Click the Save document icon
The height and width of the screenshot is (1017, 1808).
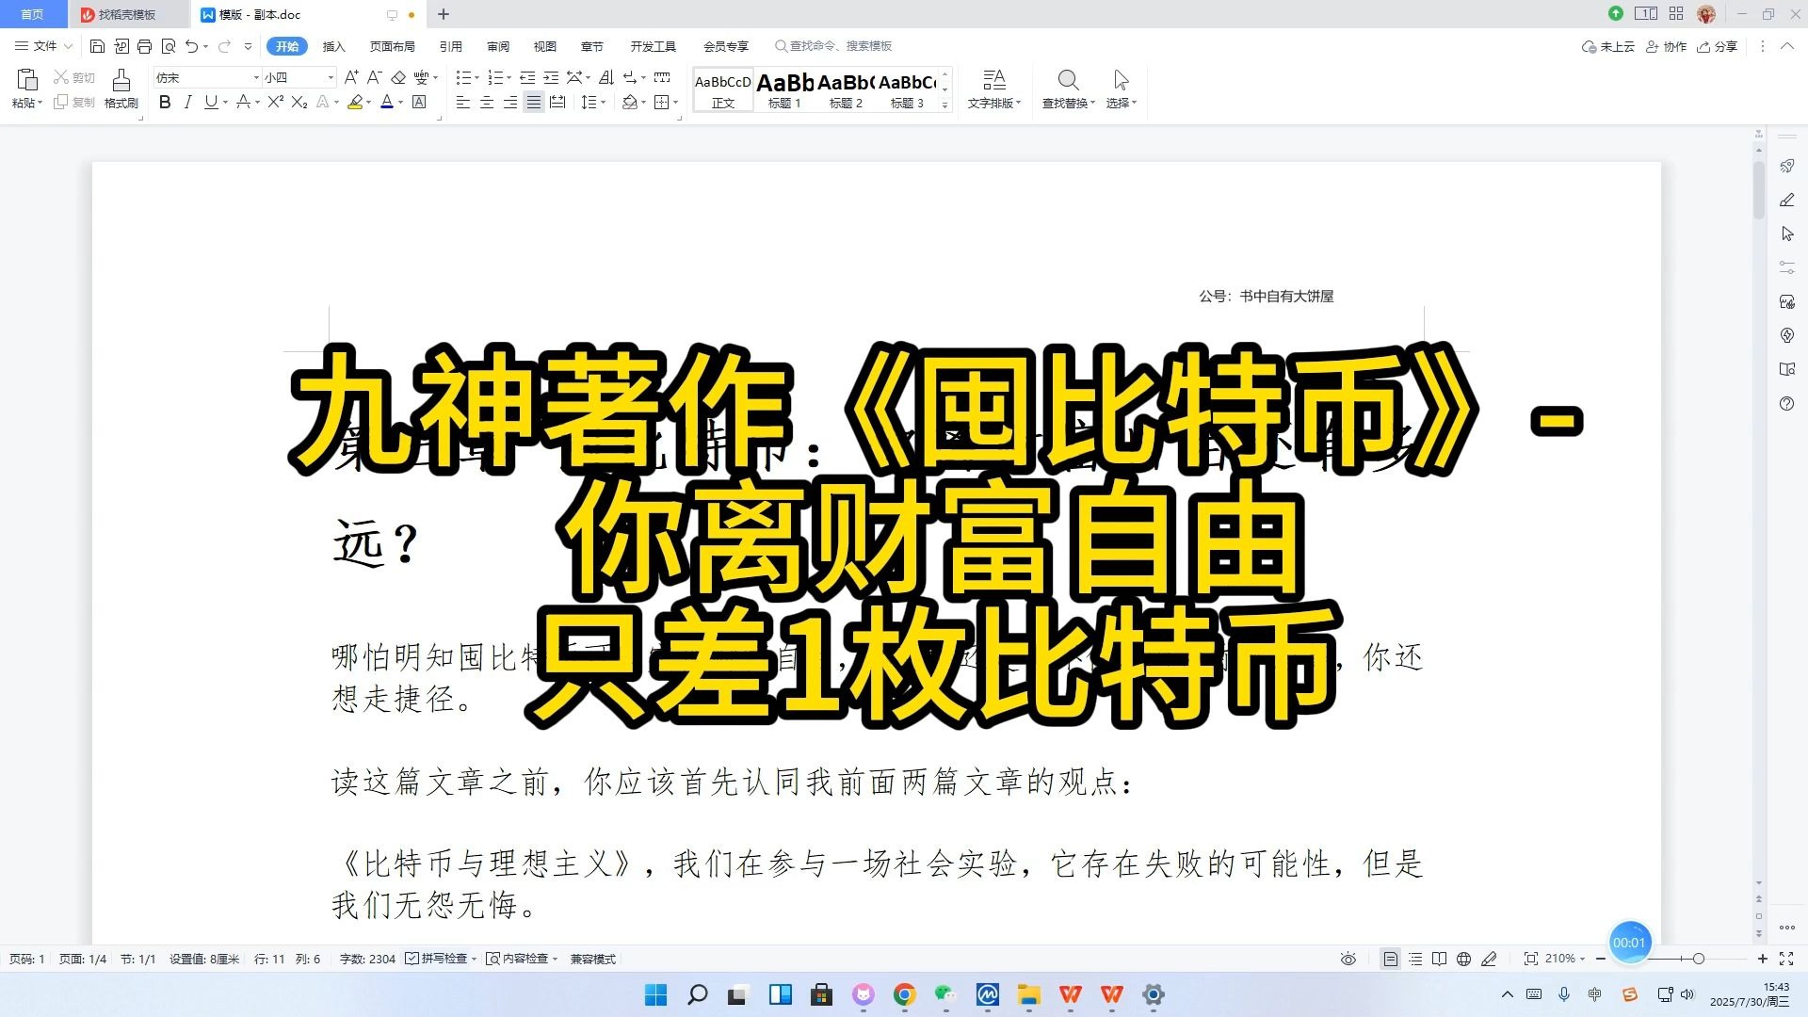(x=97, y=46)
